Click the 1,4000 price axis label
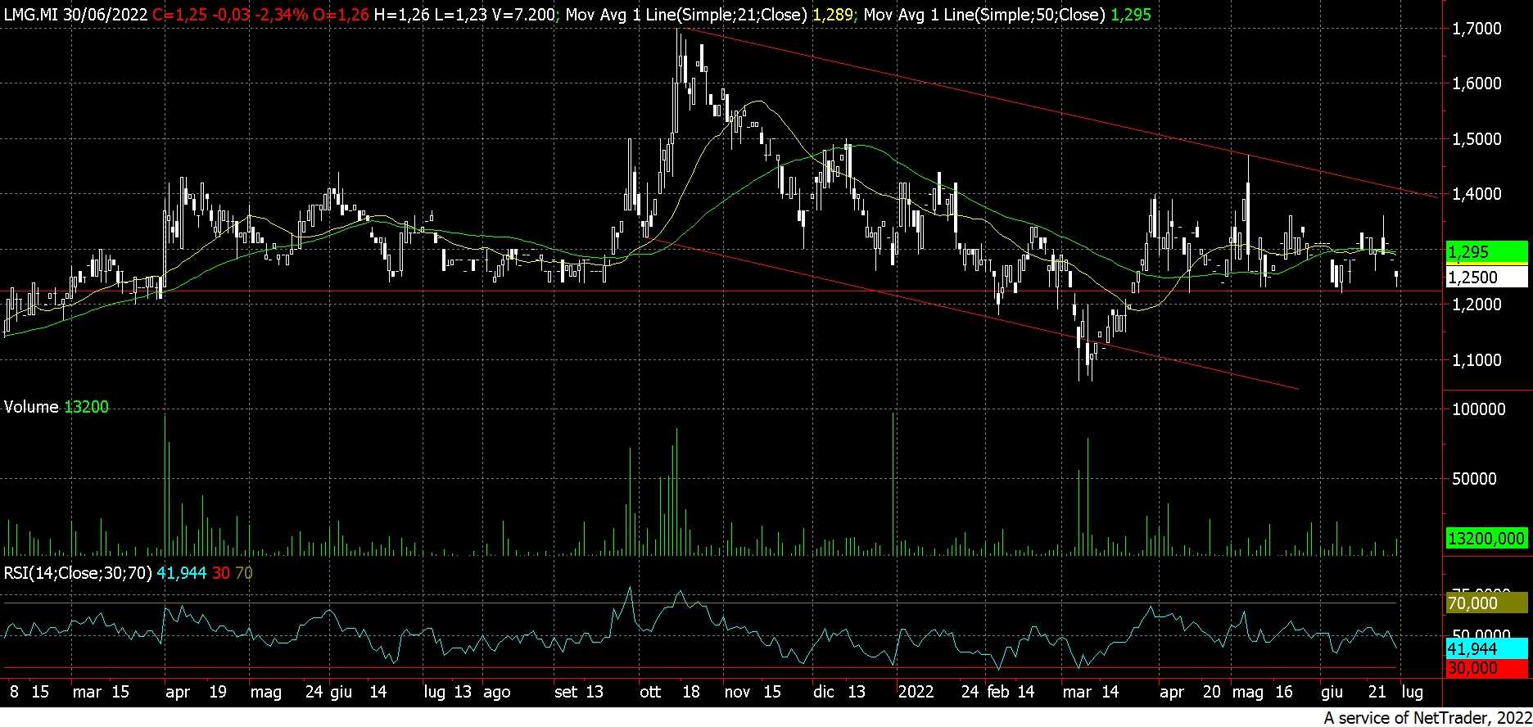This screenshot has height=727, width=1533. 1475,194
